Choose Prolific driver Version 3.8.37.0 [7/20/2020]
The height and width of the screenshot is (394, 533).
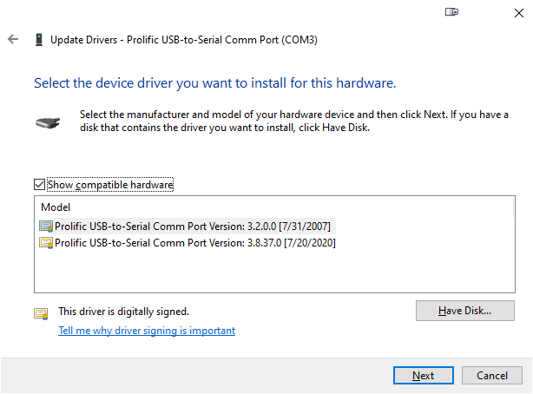tap(195, 243)
